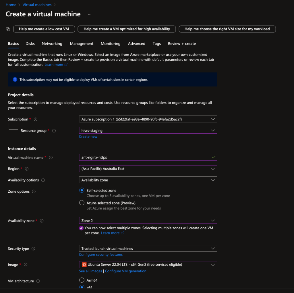
Task: Click the See all images link
Action: 90,271
